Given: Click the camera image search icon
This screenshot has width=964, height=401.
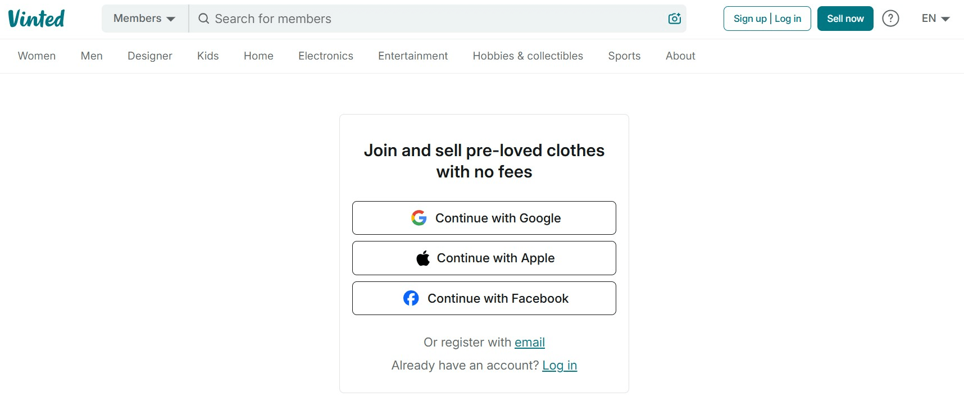Looking at the screenshot, I should tap(674, 19).
